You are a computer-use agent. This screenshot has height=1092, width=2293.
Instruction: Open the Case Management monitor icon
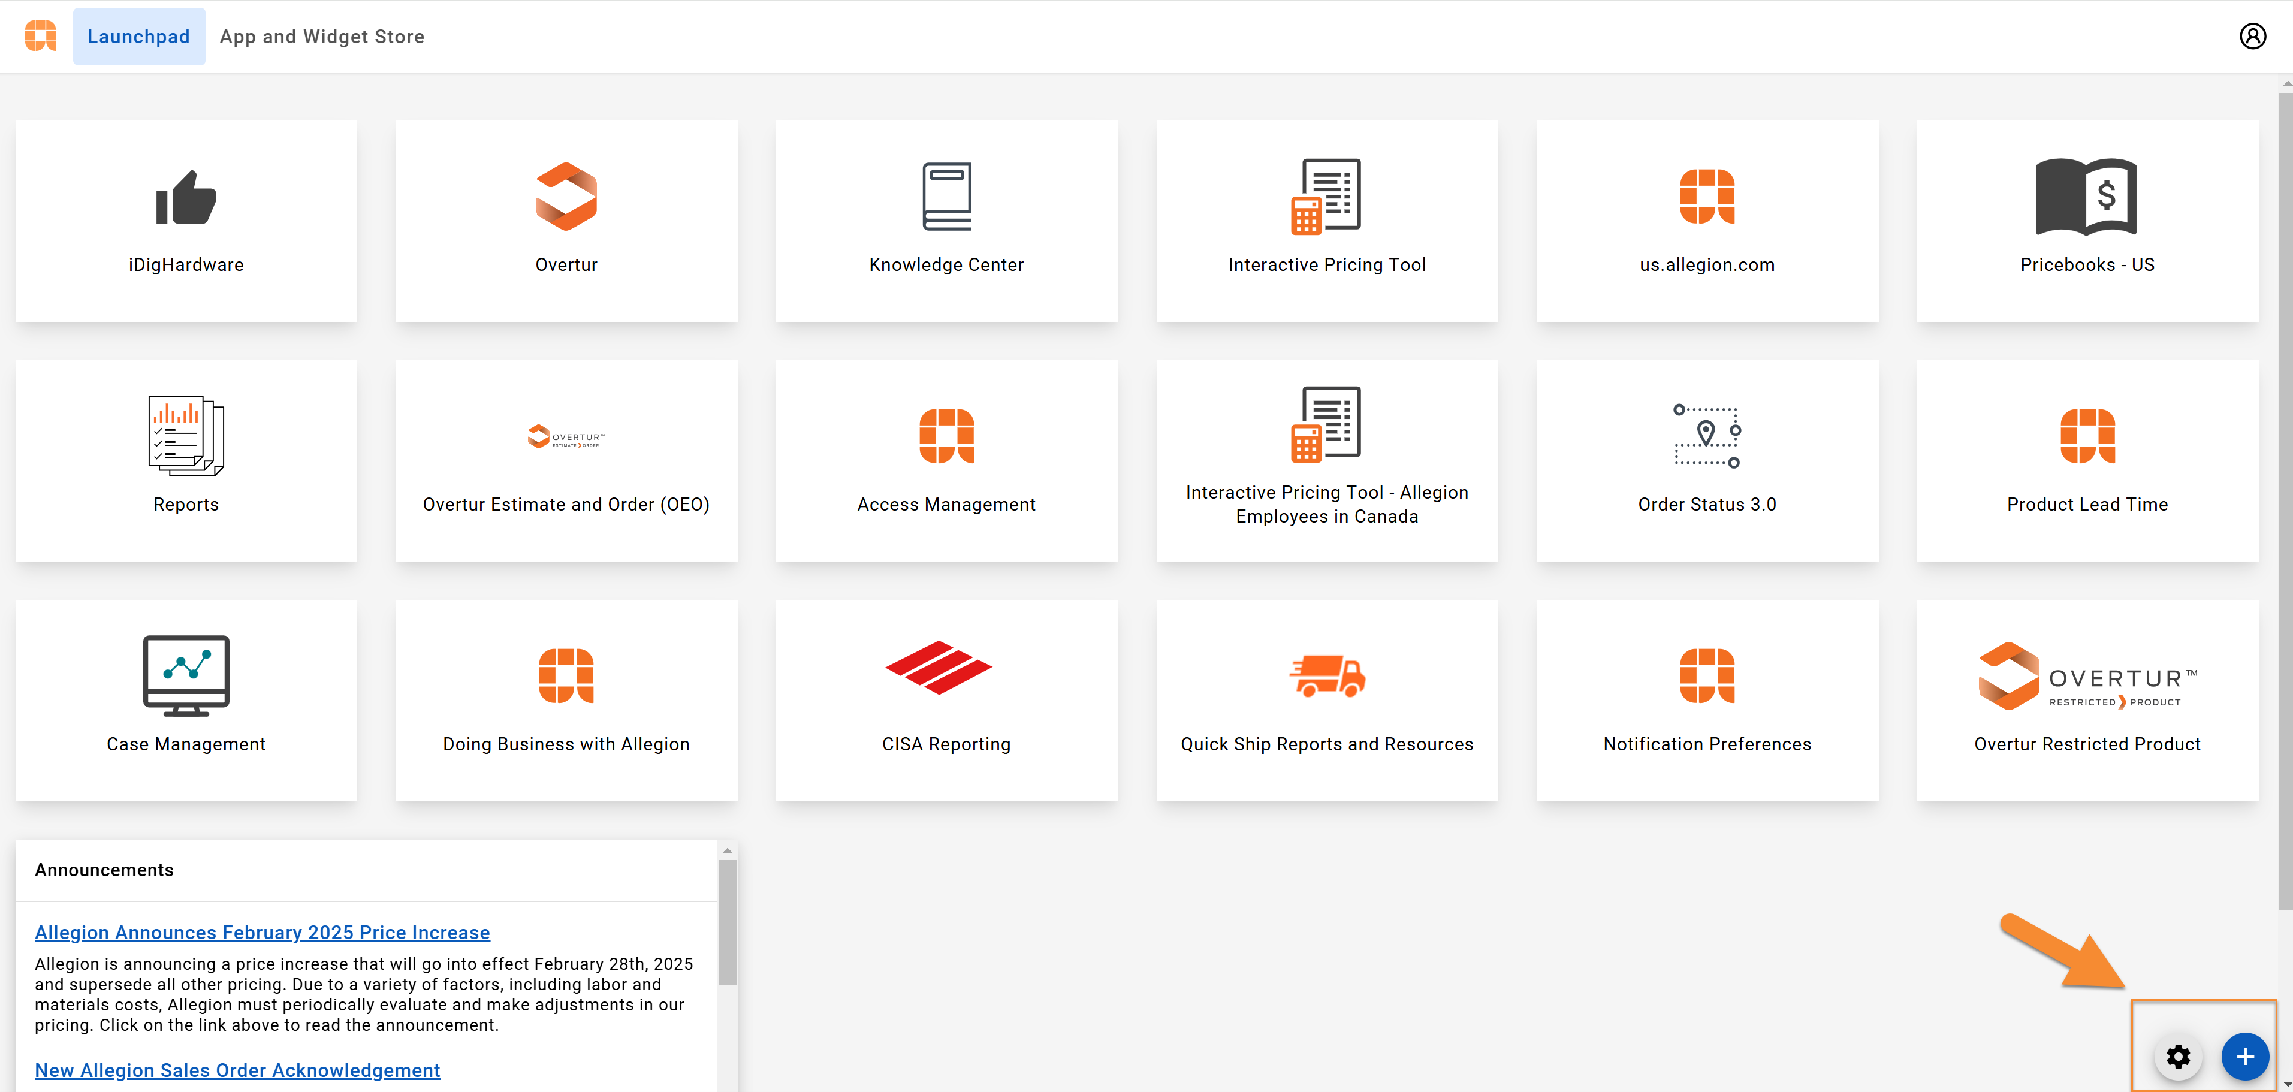tap(186, 675)
